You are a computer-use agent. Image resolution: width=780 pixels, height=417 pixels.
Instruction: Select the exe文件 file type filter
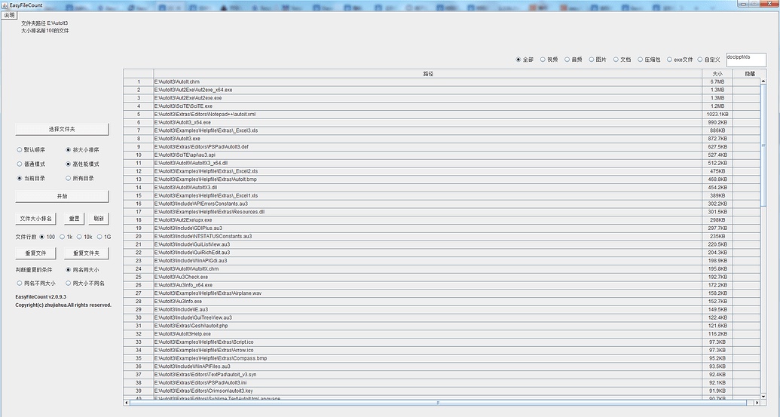tap(680, 60)
